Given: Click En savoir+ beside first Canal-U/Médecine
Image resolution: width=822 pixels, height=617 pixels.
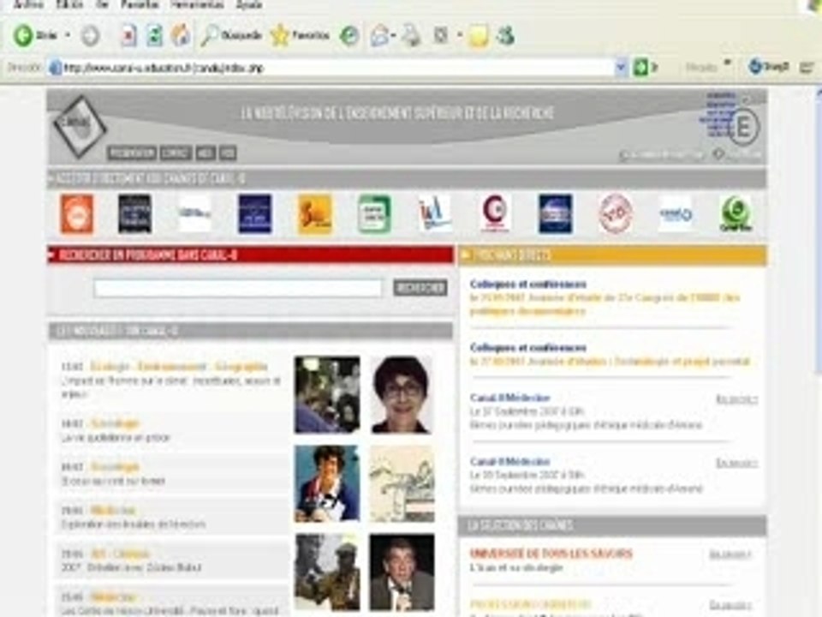Looking at the screenshot, I should (x=736, y=399).
